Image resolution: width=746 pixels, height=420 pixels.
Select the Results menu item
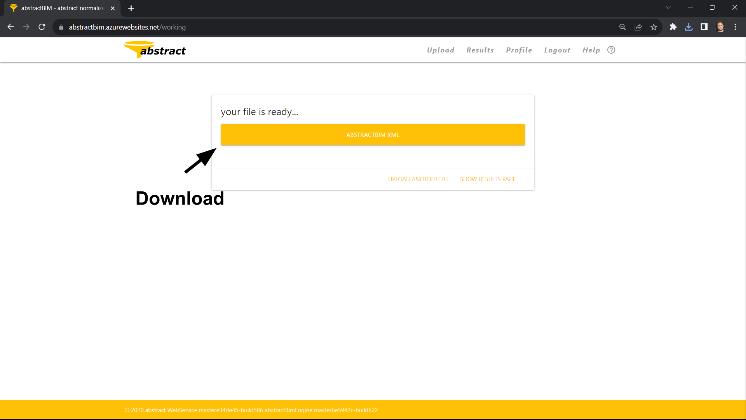click(x=480, y=50)
